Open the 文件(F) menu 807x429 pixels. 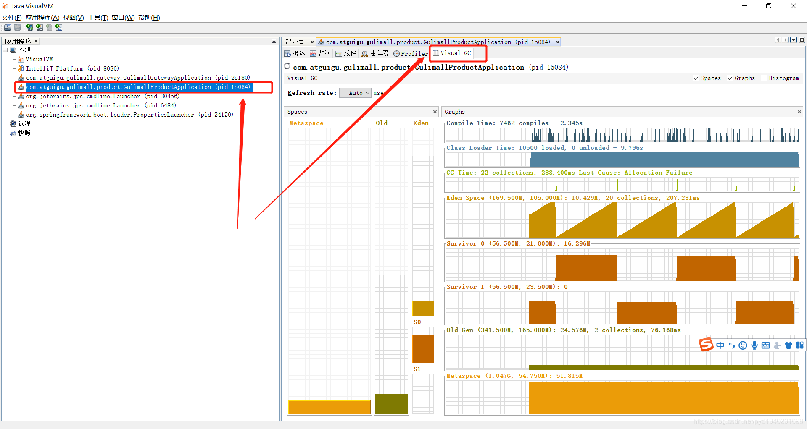(12, 18)
